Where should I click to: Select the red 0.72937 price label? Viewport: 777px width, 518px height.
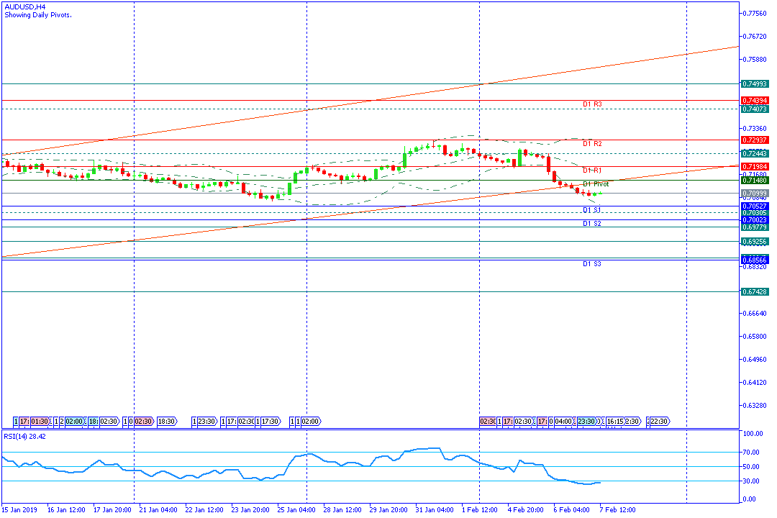coord(755,140)
